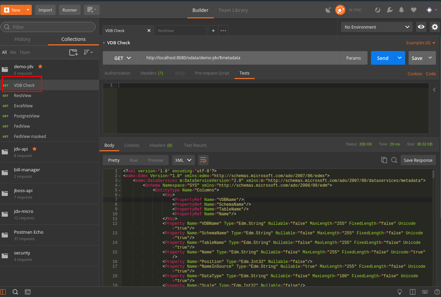Switch to the History tab
Image resolution: width=441 pixels, height=297 pixels.
point(23,39)
